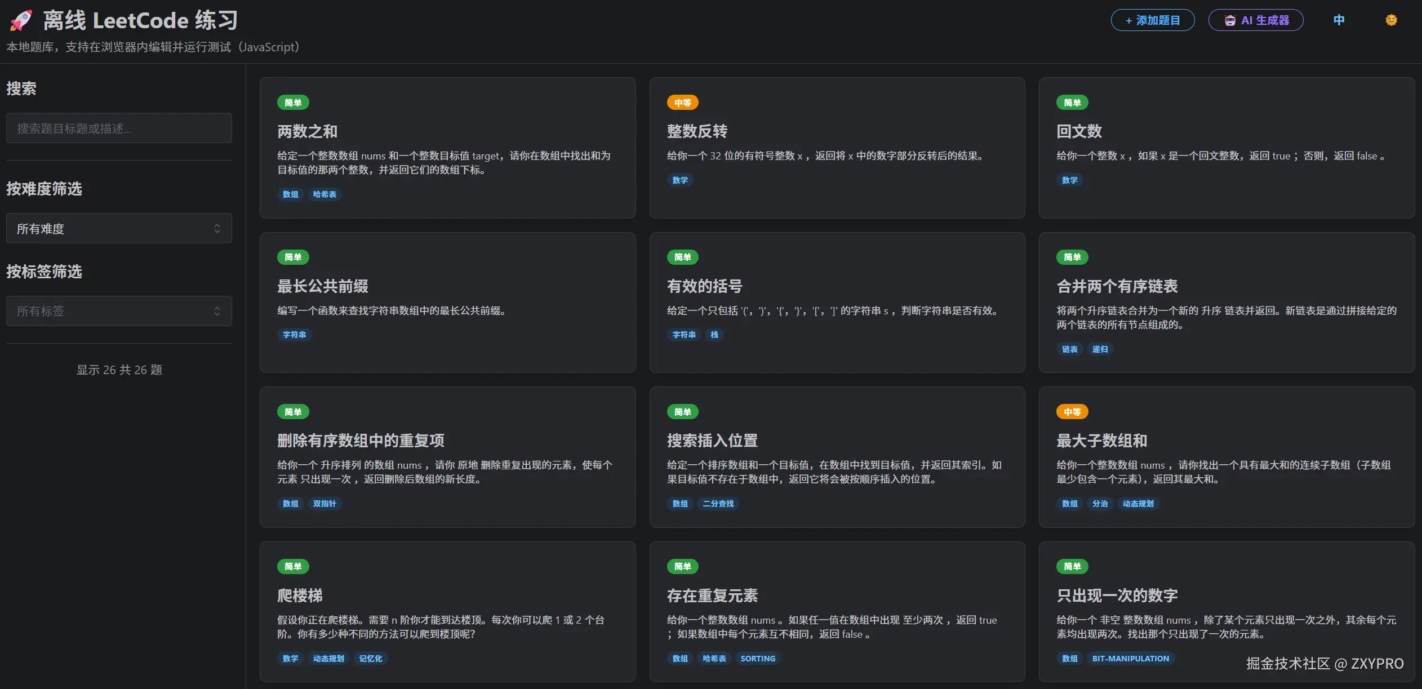This screenshot has width=1422, height=689.
Task: Click the search input field
Action: (119, 128)
